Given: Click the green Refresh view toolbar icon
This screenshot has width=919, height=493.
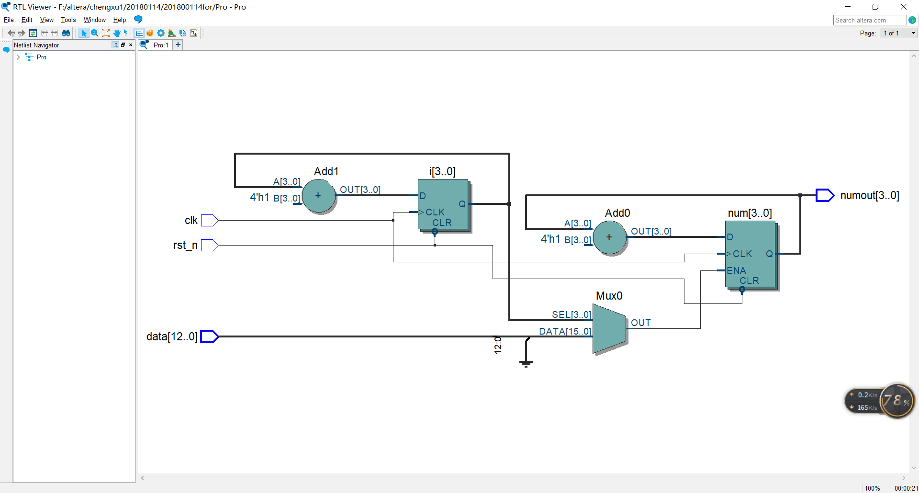Looking at the screenshot, I should [33, 33].
